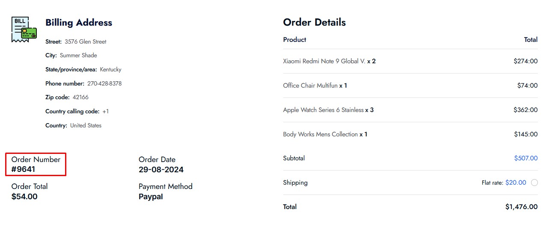
Task: Click the Order Details heading
Action: [315, 22]
